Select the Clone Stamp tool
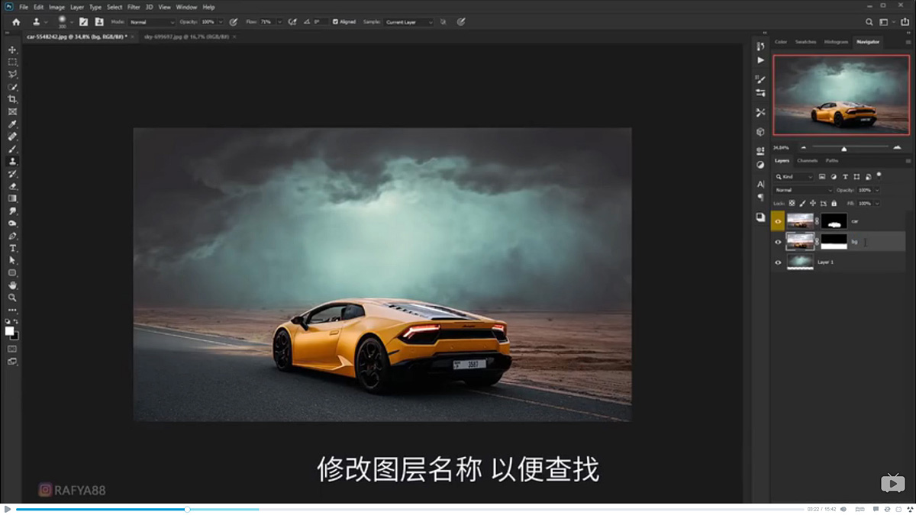The width and height of the screenshot is (916, 515). click(x=11, y=161)
